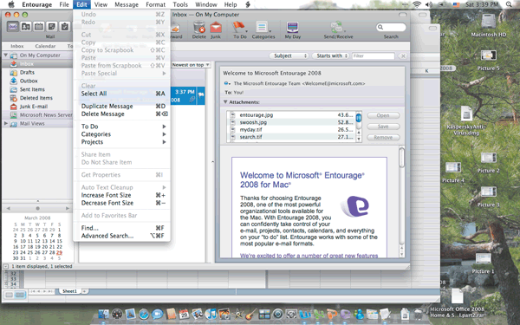The image size is (520, 325).
Task: Launch iTunes from the Dock
Action: 211,314
